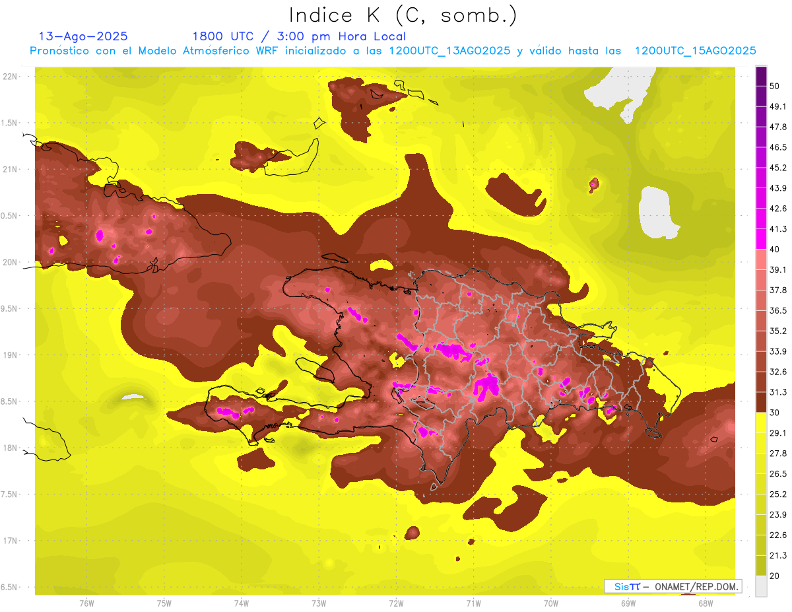Click the '30' colorbar value
792x612 pixels.
pyautogui.click(x=775, y=413)
